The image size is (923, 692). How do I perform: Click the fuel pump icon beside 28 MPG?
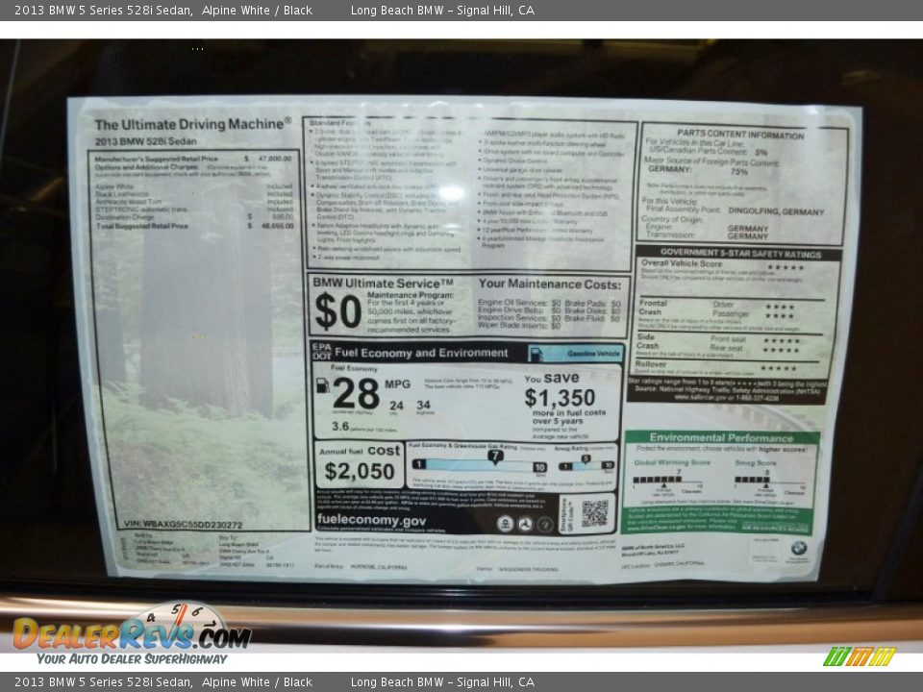tap(323, 385)
